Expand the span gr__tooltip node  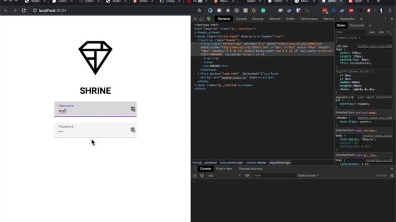196,85
